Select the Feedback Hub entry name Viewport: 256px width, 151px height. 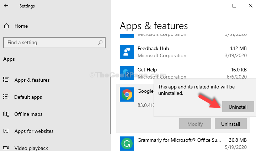coord(153,48)
